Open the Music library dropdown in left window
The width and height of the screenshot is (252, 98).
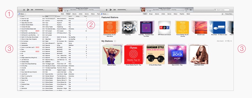pyautogui.click(x=22, y=14)
